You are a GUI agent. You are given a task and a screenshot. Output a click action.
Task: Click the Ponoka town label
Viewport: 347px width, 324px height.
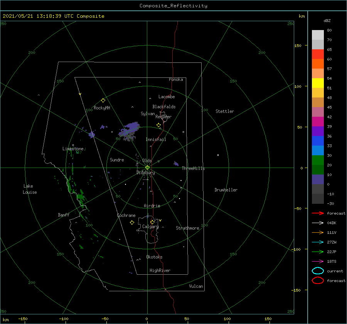pyautogui.click(x=176, y=79)
